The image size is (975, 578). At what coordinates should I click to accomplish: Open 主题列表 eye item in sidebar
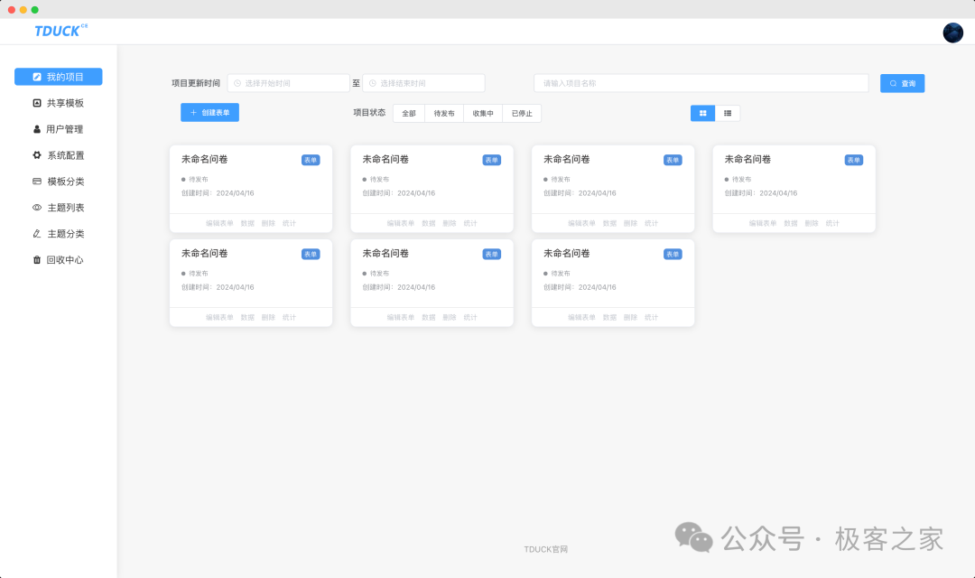[x=59, y=208]
